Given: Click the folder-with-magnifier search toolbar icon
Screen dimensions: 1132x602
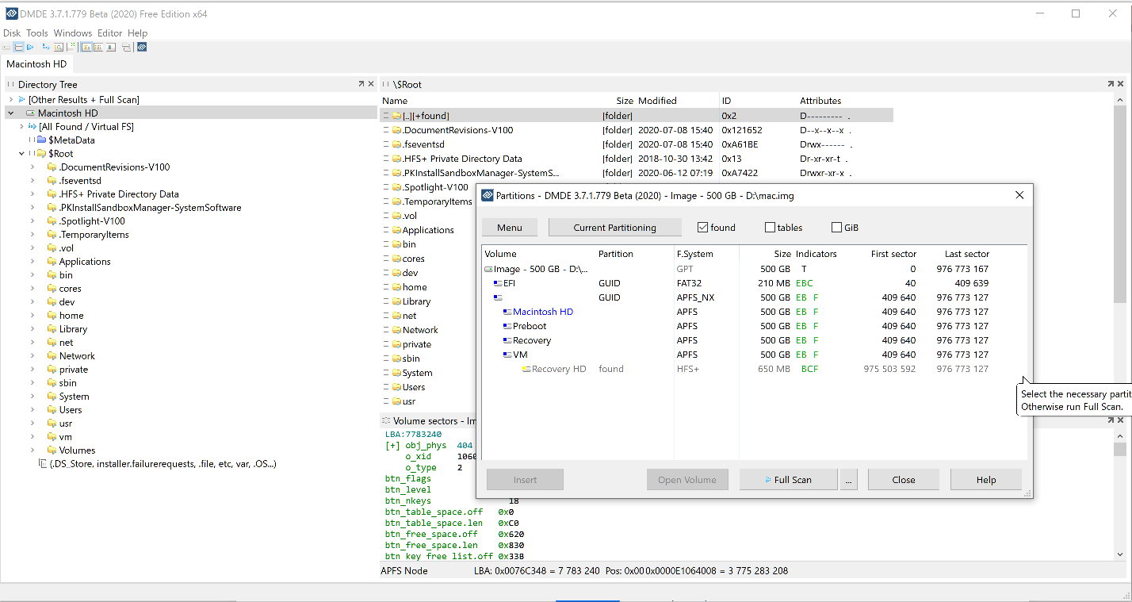Looking at the screenshot, I should [58, 48].
